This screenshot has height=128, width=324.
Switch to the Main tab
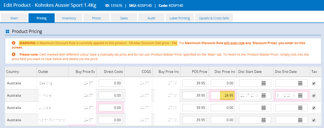14,18
